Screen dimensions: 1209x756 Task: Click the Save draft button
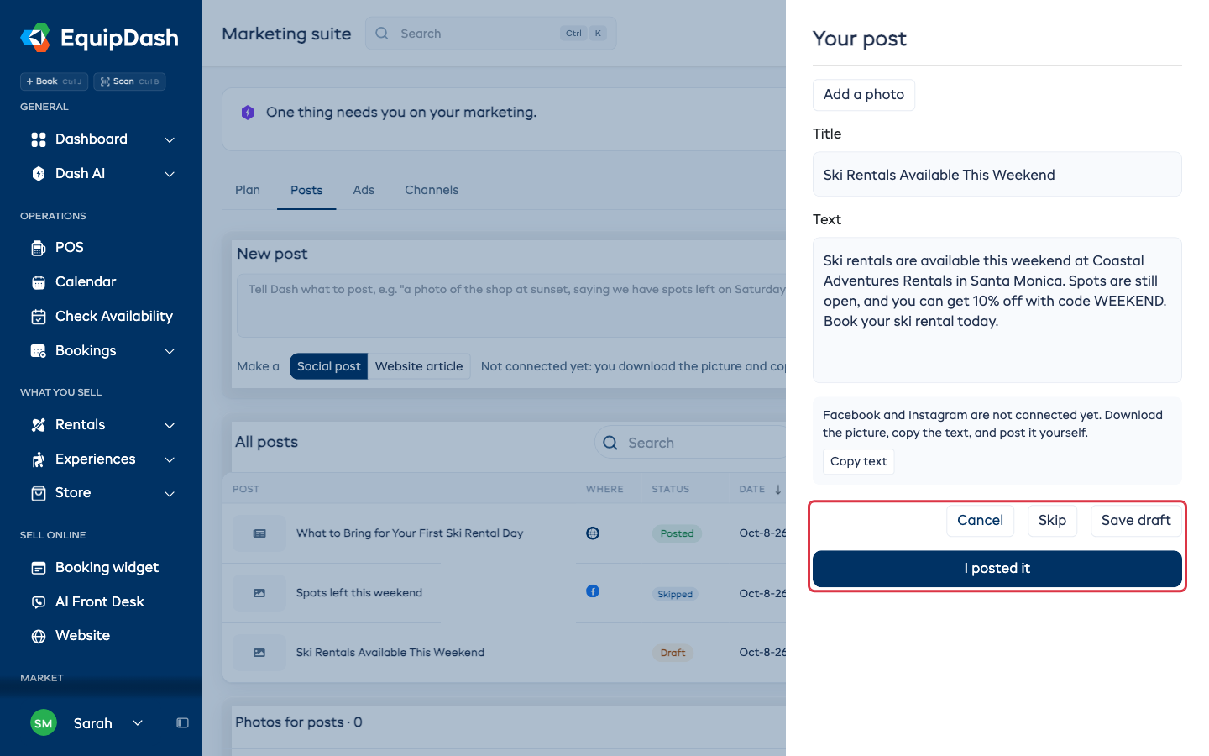pyautogui.click(x=1136, y=521)
